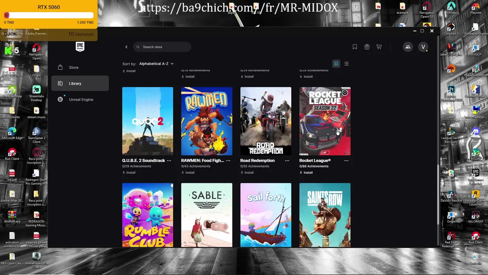Open RAWMEN game cover art

pyautogui.click(x=207, y=121)
